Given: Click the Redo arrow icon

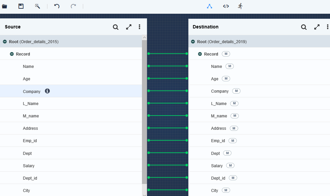Looking at the screenshot, I should pyautogui.click(x=73, y=6).
